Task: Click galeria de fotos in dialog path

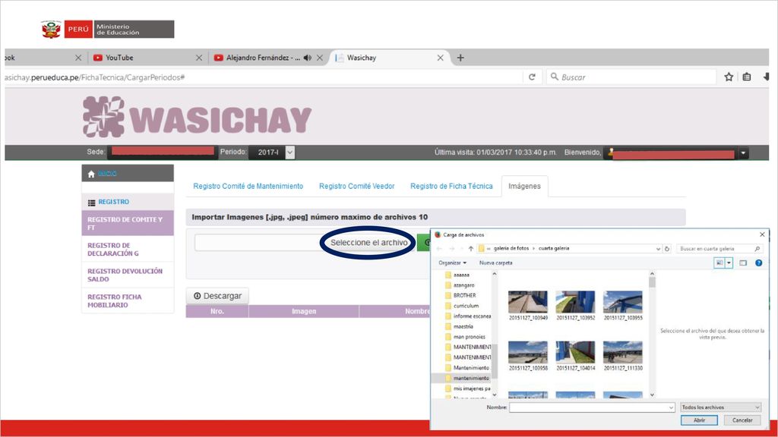Action: click(511, 248)
